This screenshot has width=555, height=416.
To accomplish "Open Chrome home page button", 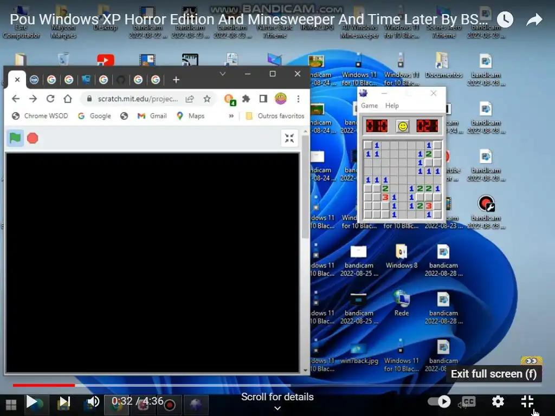I will point(68,99).
